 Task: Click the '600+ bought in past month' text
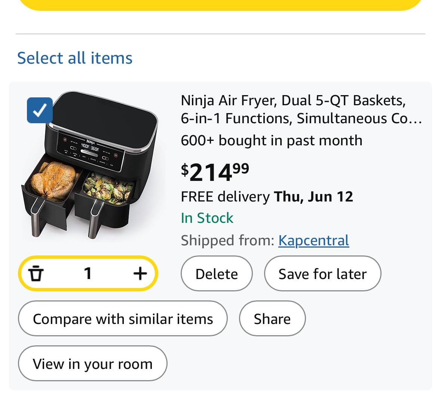pos(272,140)
